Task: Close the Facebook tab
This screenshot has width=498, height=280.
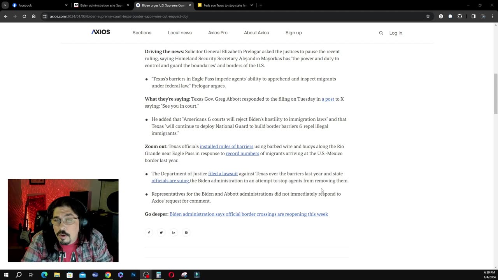Action: (x=66, y=5)
